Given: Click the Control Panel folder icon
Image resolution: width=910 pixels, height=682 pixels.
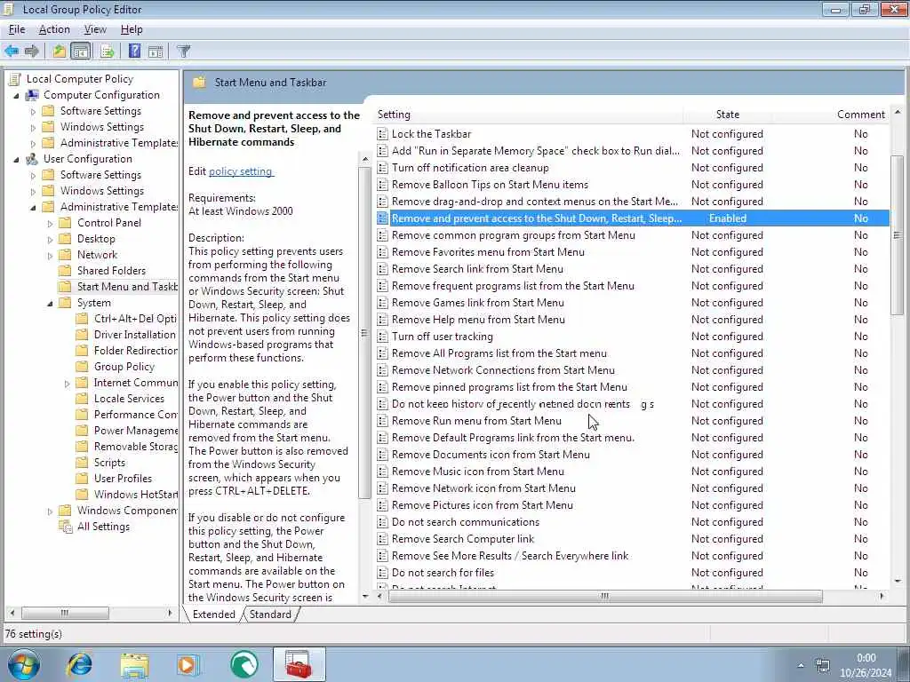Looking at the screenshot, I should tap(66, 223).
